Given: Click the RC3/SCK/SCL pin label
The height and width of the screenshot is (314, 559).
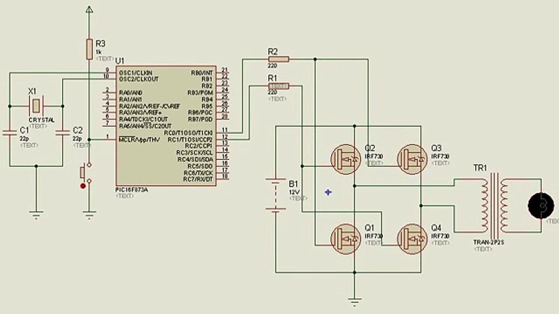Looking at the screenshot, I should pos(195,153).
